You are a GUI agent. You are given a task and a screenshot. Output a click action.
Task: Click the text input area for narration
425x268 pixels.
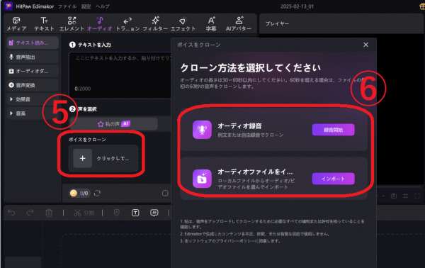coord(120,74)
